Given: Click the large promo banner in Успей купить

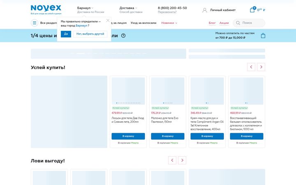Looking at the screenshot, I should [69, 112].
